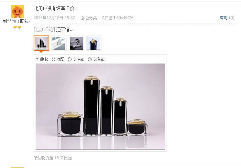The image size is (241, 168).
Task: Click the 有用 (0) helpful link
Action: coord(227,18)
